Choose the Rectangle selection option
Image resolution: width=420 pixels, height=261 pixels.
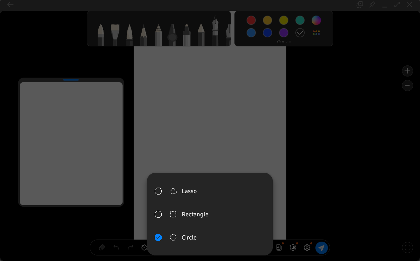tap(158, 214)
